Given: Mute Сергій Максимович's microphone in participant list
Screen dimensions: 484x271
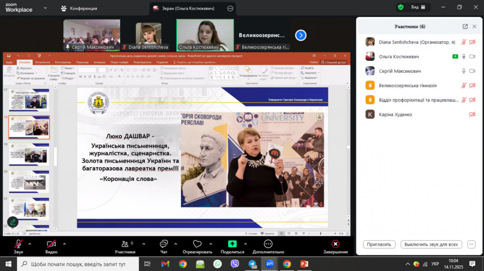Looking at the screenshot, I should point(464,71).
